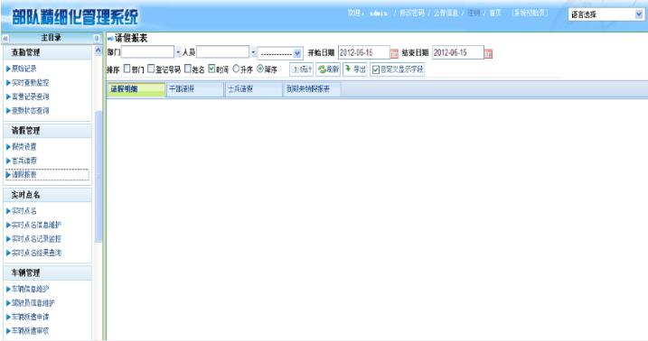Open the calendar icon beside 开始日期

tap(394, 53)
